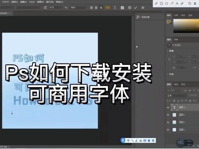The width and height of the screenshot is (199, 149).
Task: Delete annotations with trash icon
Action: click(195, 3)
